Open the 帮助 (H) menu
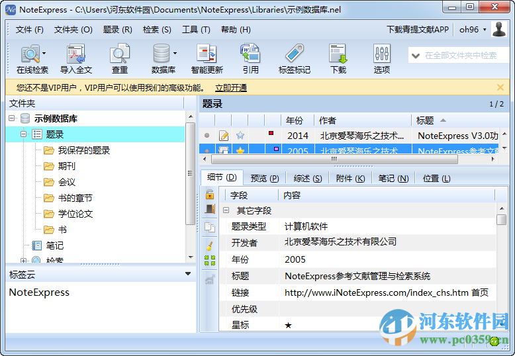Image resolution: width=515 pixels, height=356 pixels. pos(236,30)
